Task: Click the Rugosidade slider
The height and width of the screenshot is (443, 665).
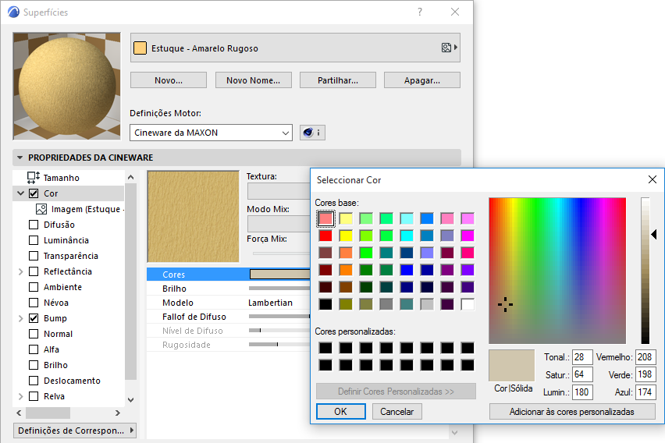Action: 279,345
